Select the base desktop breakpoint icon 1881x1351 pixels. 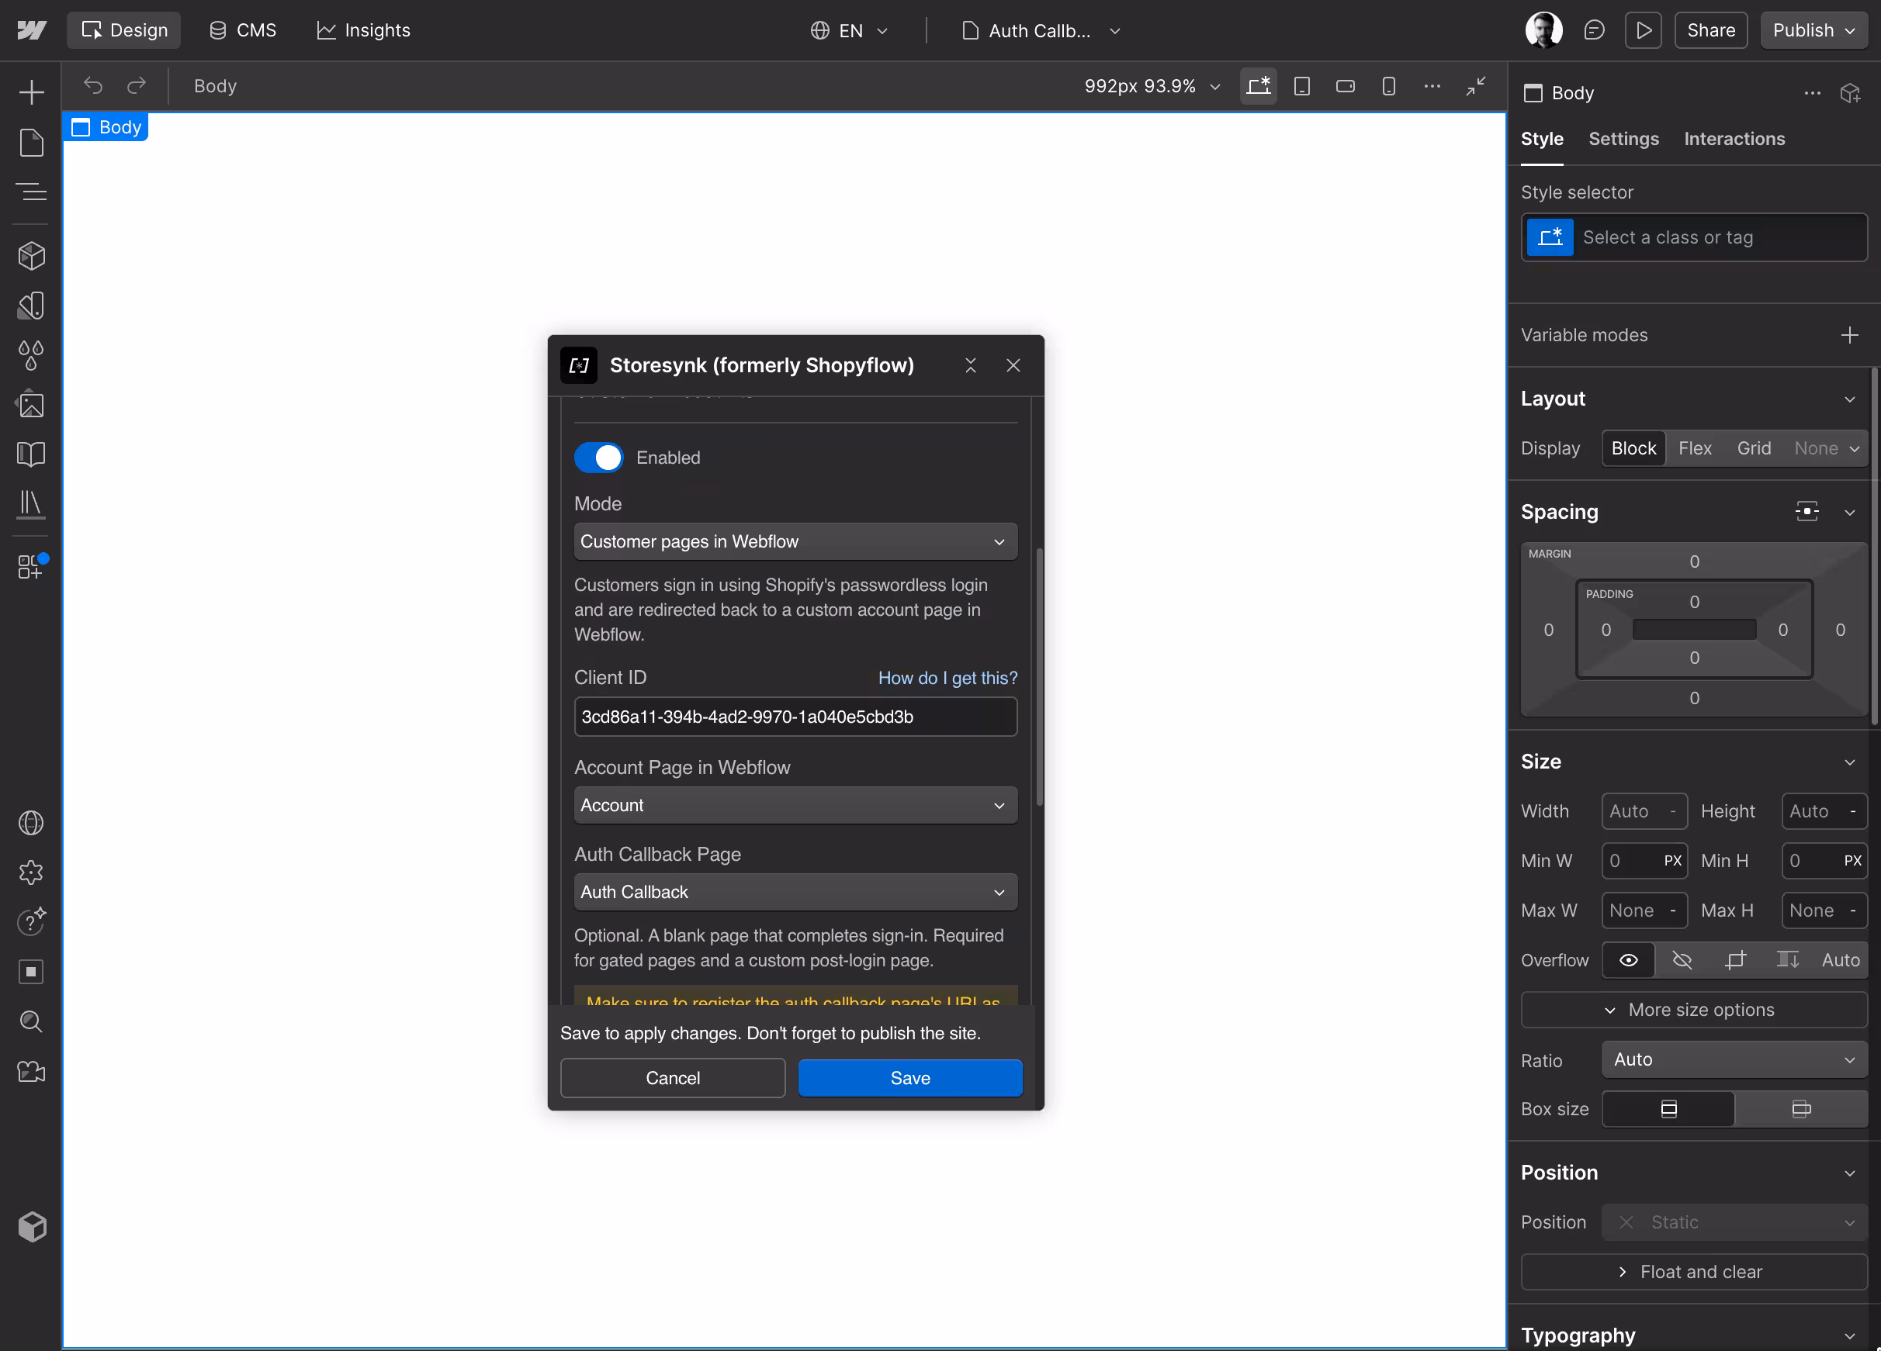tap(1258, 86)
